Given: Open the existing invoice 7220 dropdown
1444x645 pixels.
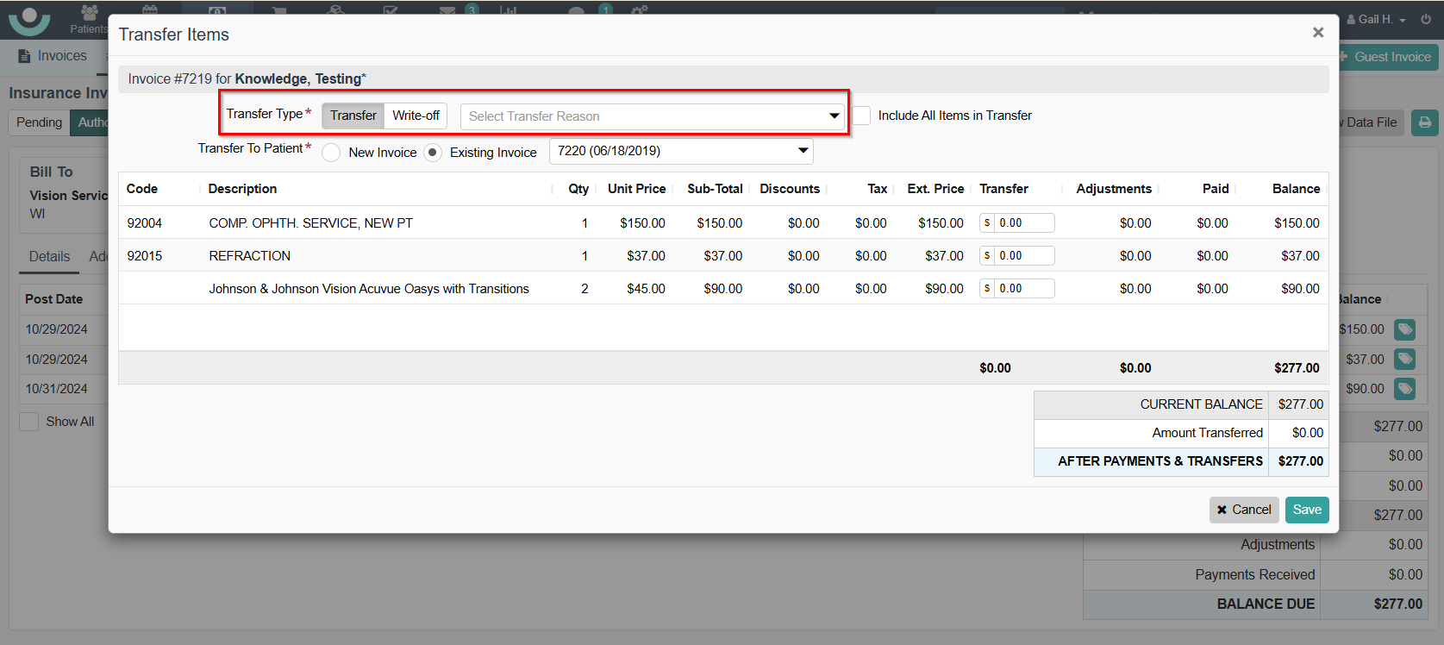Looking at the screenshot, I should coord(681,151).
